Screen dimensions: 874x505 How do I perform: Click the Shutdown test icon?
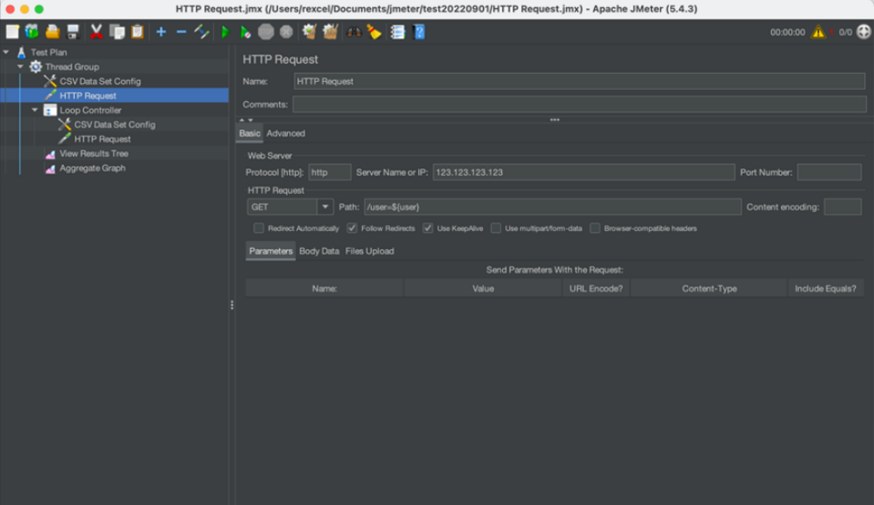286,32
